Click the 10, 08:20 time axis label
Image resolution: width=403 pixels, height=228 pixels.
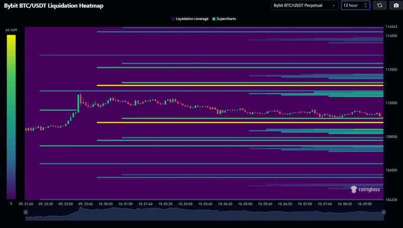point(345,204)
